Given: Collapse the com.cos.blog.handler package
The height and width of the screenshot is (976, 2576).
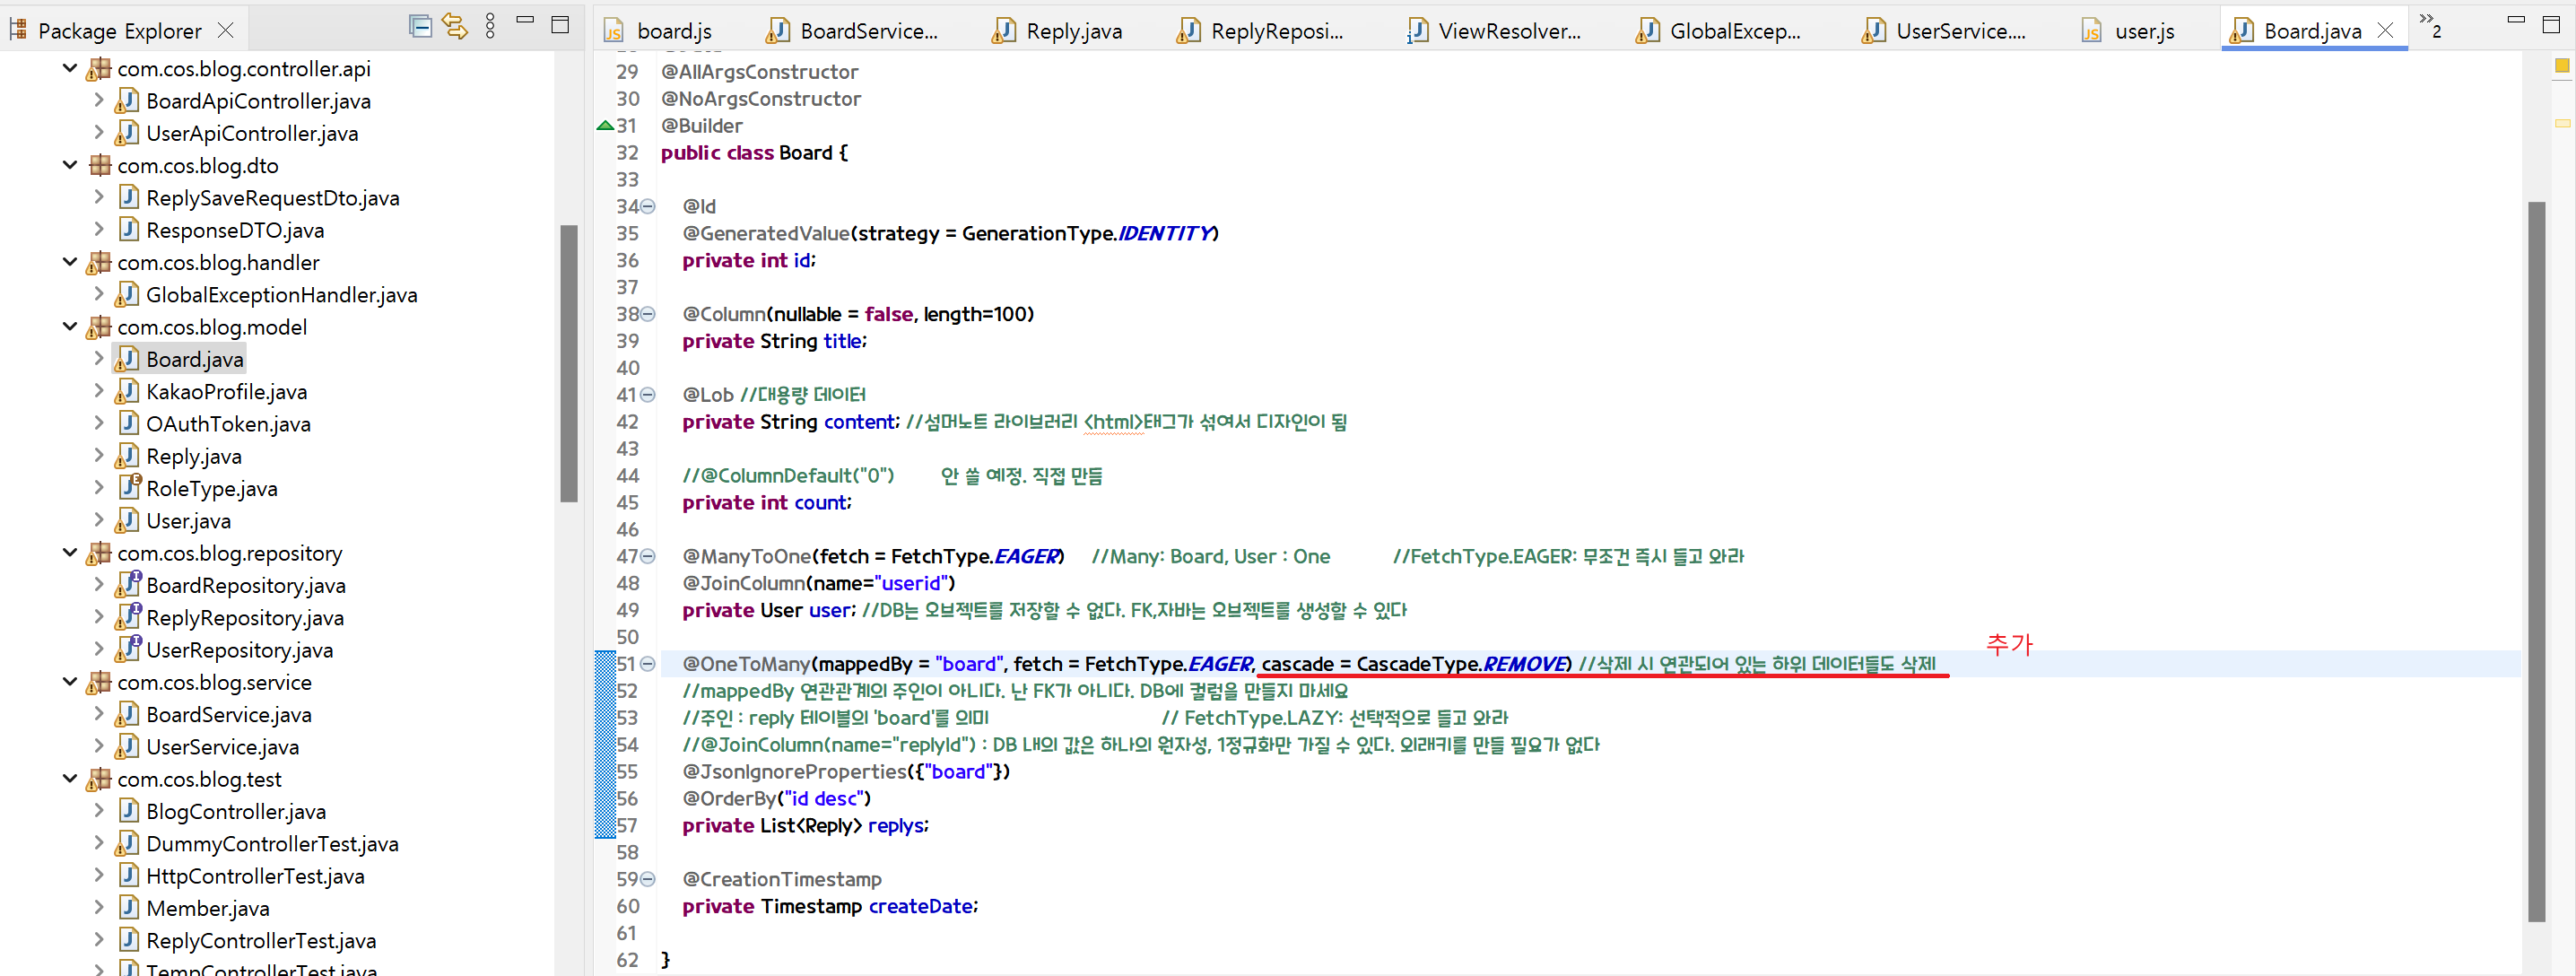Looking at the screenshot, I should click(x=70, y=262).
